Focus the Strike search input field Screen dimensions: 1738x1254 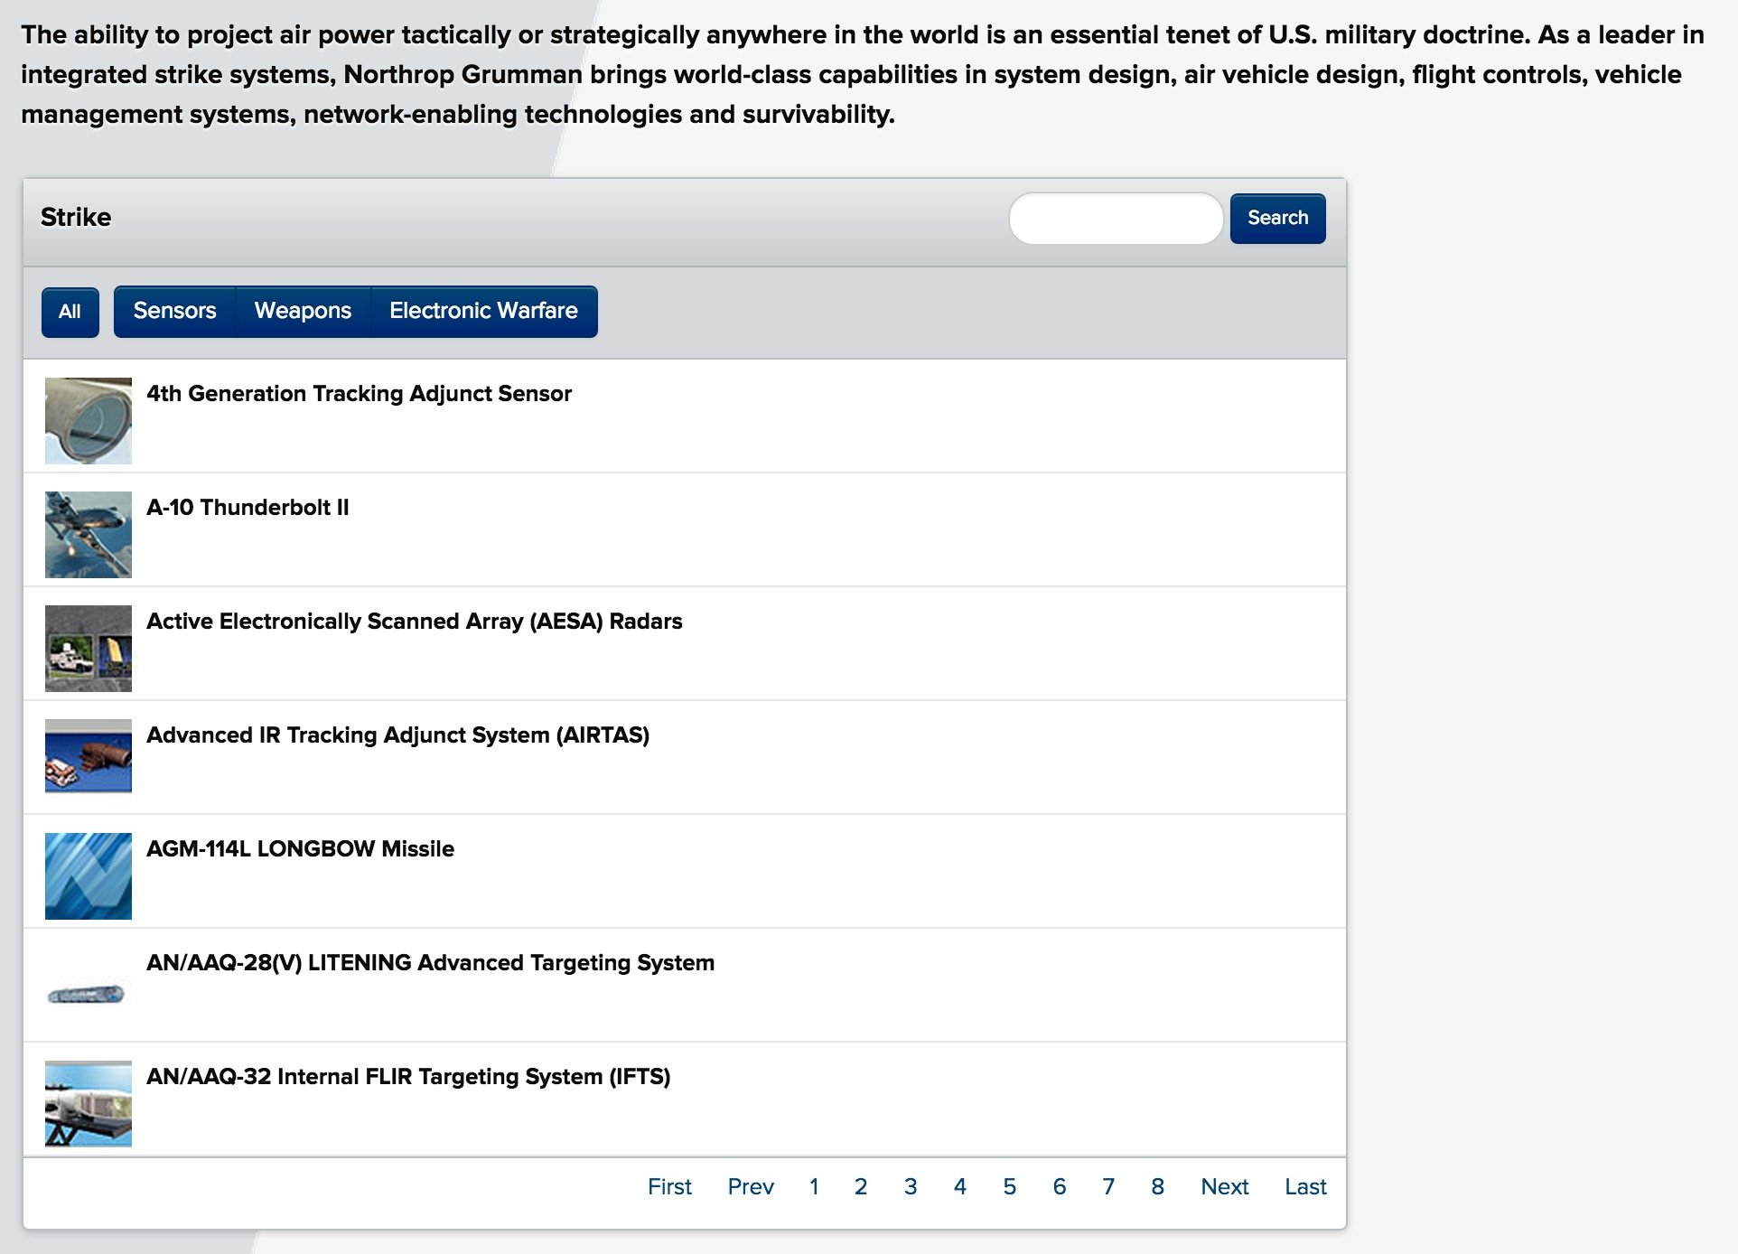point(1116,218)
